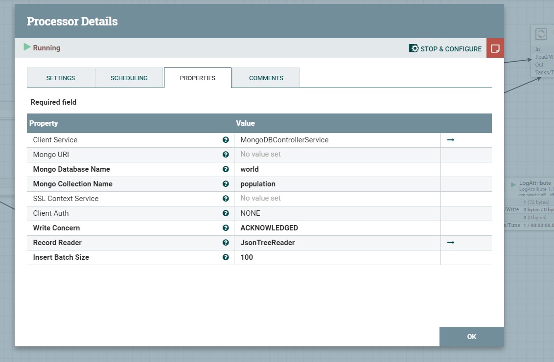
Task: Click the help icon beside Write Concern
Action: [x=226, y=227]
